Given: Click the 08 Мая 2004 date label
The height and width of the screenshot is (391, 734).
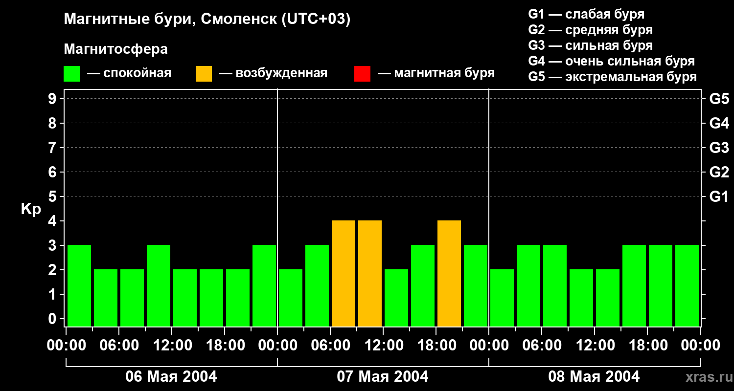Looking at the screenshot, I should pyautogui.click(x=594, y=376).
